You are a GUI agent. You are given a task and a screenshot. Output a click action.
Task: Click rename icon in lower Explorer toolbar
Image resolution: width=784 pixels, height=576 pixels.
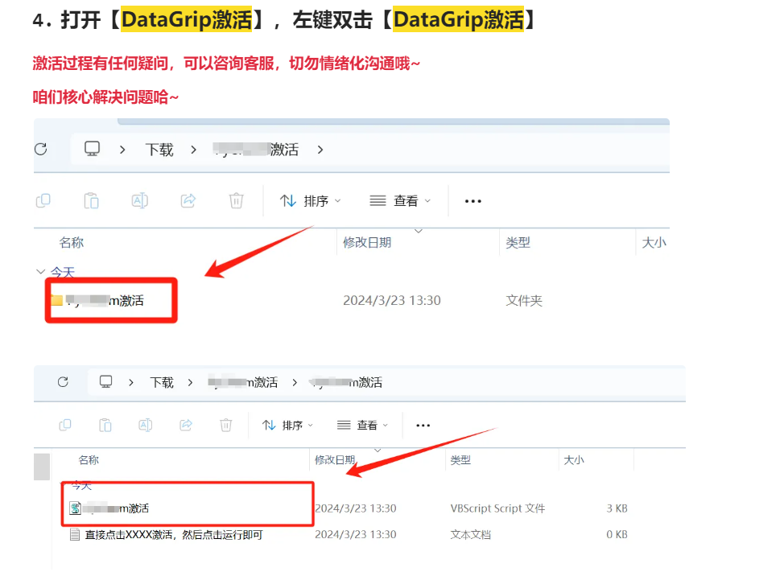click(146, 425)
